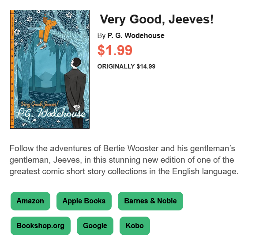Click the orange spine on the cover
This screenshot has width=263, height=248.
coord(12,69)
